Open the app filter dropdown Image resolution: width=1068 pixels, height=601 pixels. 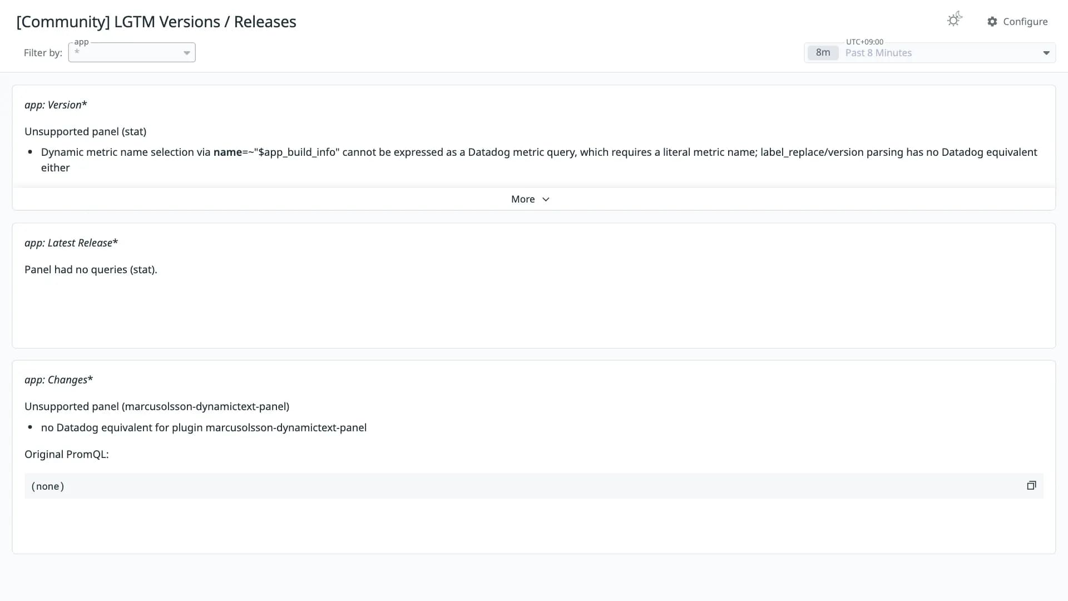[x=132, y=52]
